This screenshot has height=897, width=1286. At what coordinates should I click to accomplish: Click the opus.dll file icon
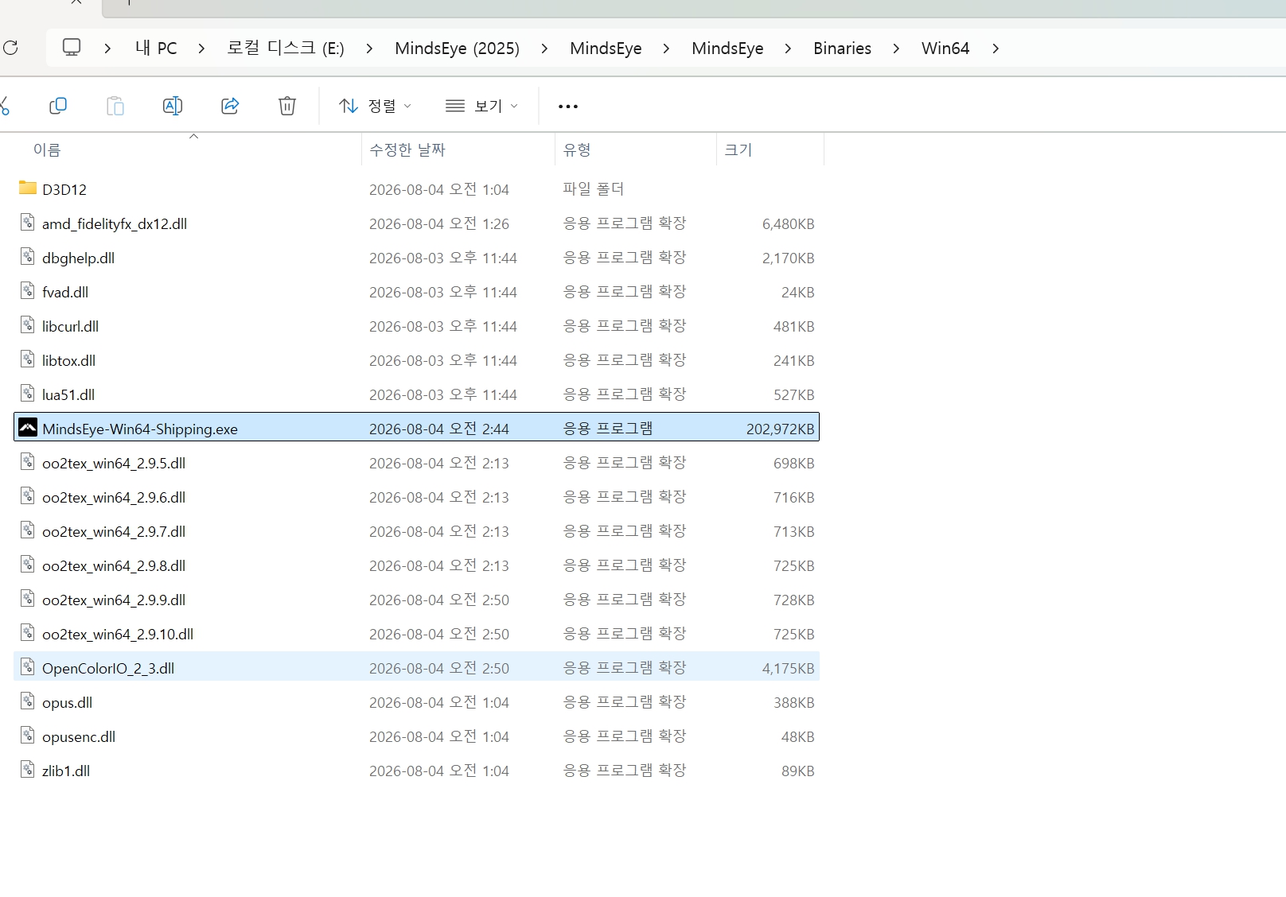28,701
